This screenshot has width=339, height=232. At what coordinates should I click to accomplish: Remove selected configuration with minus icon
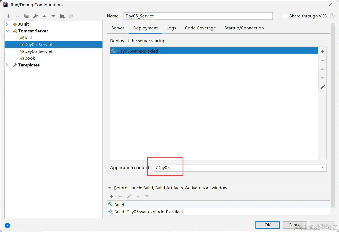click(x=18, y=16)
